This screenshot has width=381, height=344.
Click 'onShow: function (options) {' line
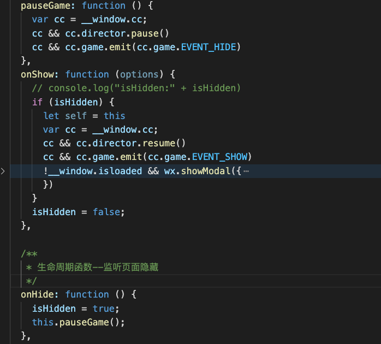(x=98, y=74)
